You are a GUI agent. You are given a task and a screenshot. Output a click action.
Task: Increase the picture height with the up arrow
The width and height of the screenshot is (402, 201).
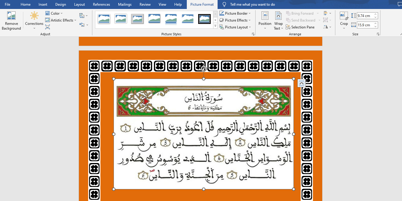pyautogui.click(x=376, y=14)
